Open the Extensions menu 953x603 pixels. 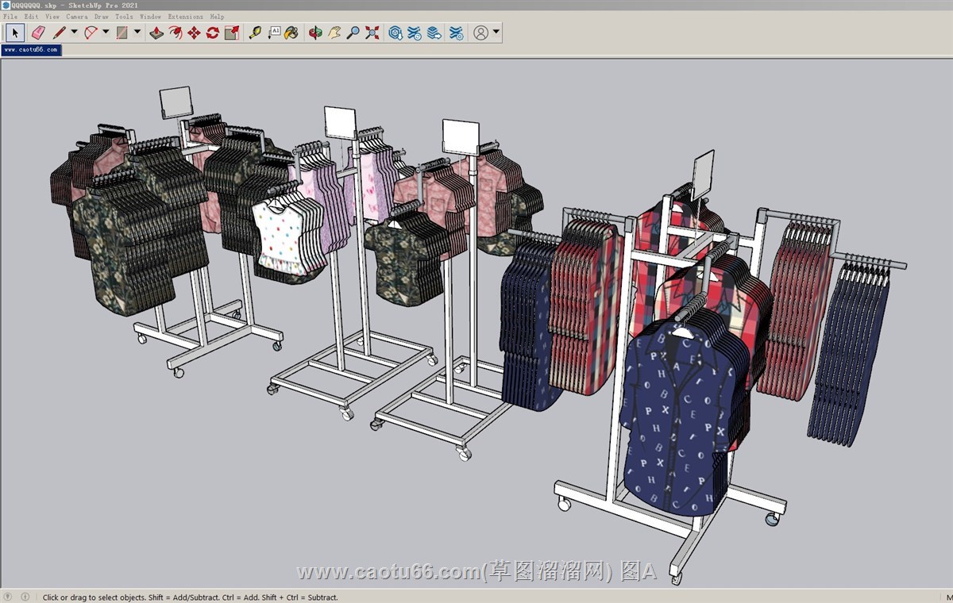click(185, 16)
